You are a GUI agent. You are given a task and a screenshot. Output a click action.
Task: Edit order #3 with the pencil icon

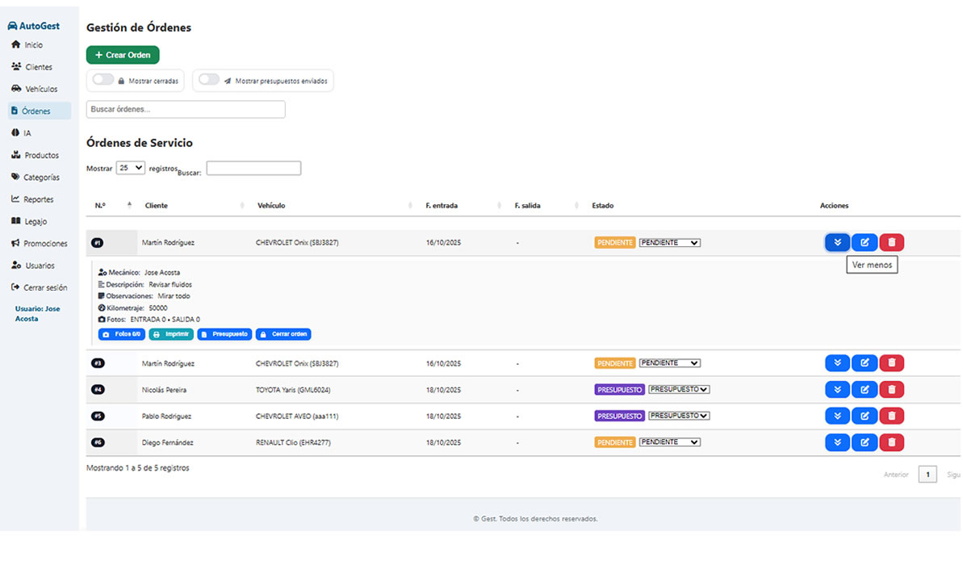pos(864,363)
